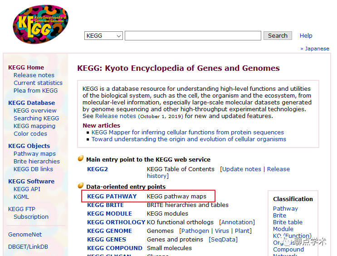The height and width of the screenshot is (256, 337).
Task: Open KEGG Objects sidebar heading
Action: pyautogui.click(x=29, y=146)
